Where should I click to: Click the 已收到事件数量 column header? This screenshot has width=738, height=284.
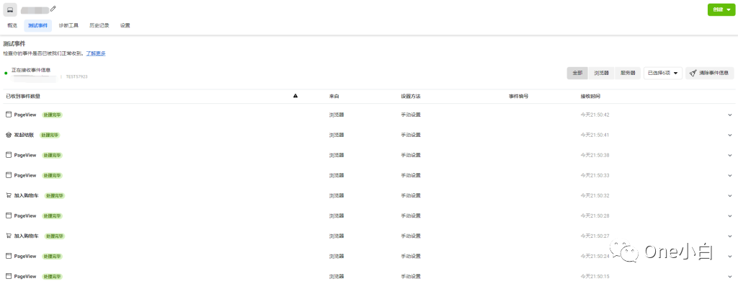point(23,96)
